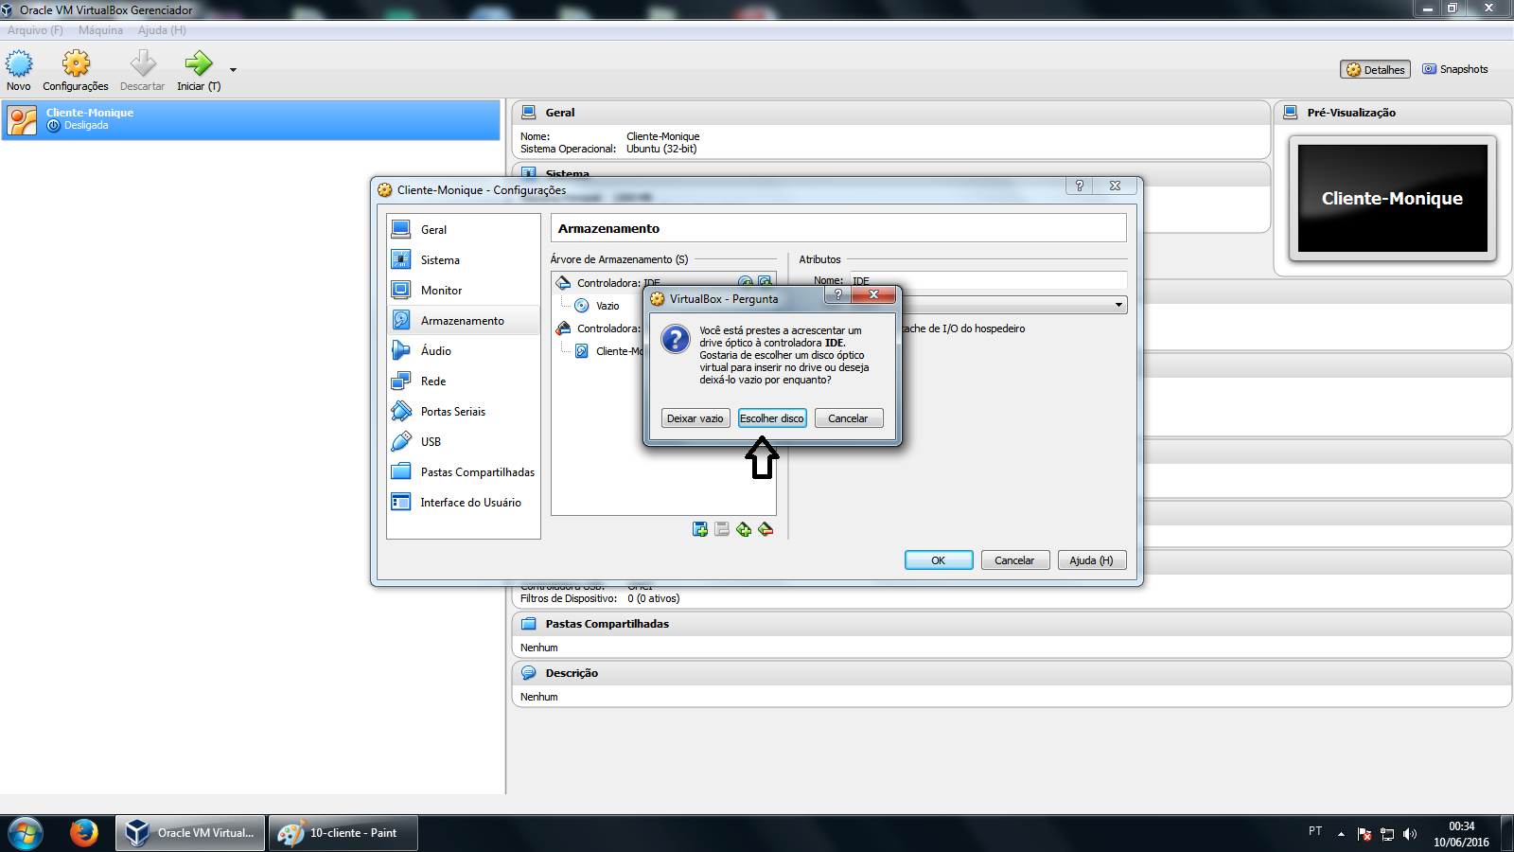Click the grayed remove controller icon
Viewport: 1514px width, 852px height.
[722, 529]
